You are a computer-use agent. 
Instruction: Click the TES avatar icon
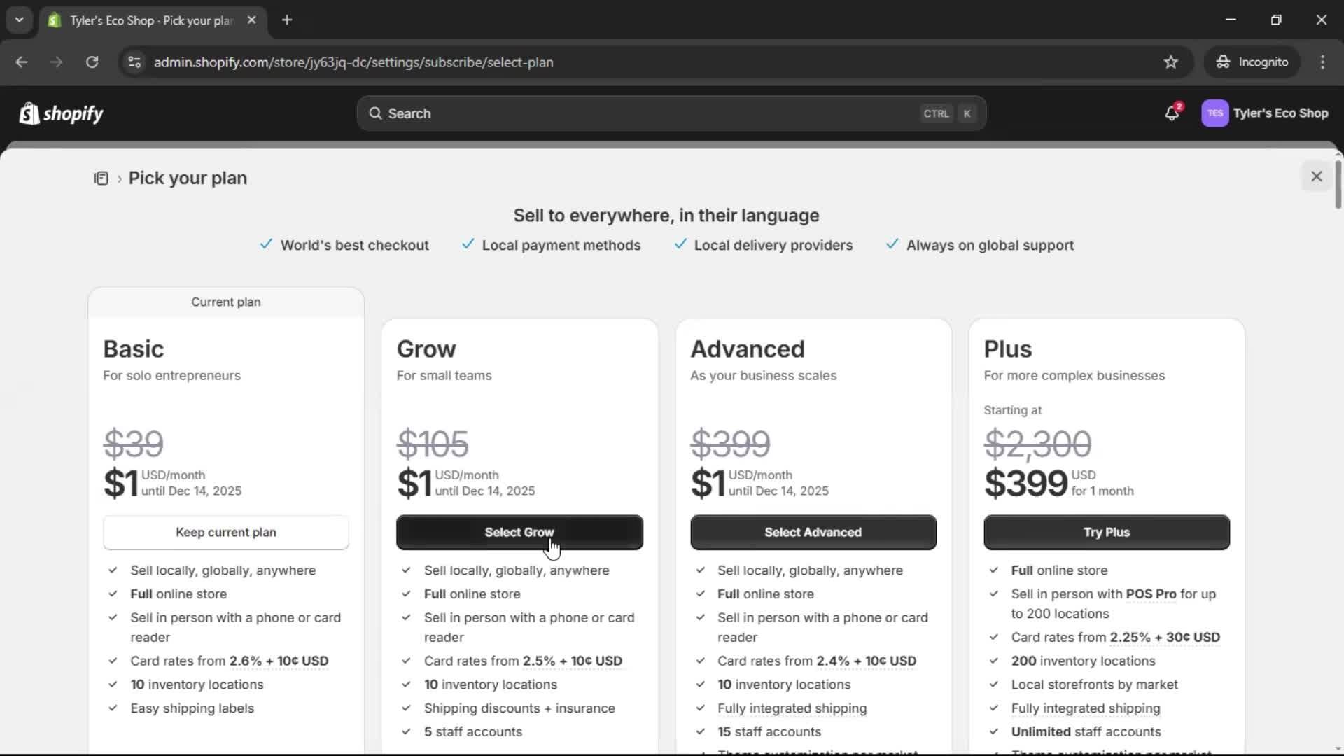coord(1214,113)
